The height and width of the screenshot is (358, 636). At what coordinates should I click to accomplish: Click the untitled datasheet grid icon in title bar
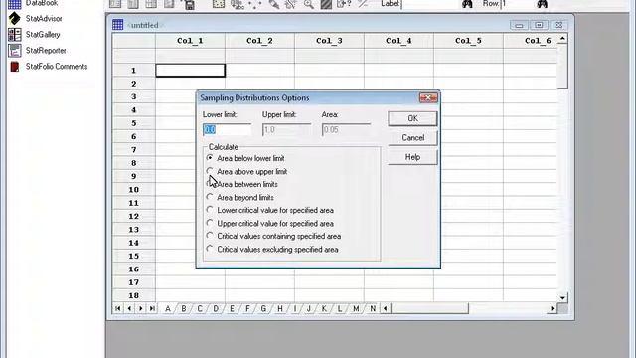click(x=118, y=25)
